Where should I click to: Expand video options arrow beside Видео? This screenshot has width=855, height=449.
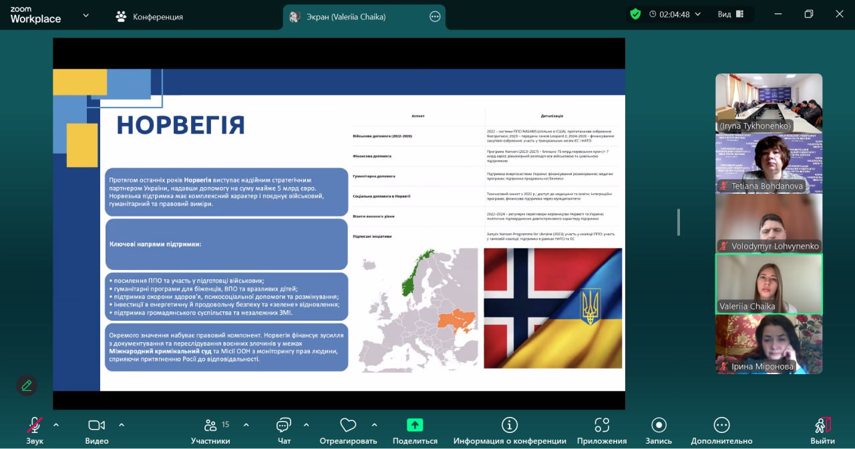click(x=122, y=424)
